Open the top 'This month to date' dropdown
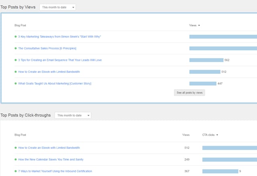The width and height of the screenshot is (257, 176). click(x=57, y=7)
